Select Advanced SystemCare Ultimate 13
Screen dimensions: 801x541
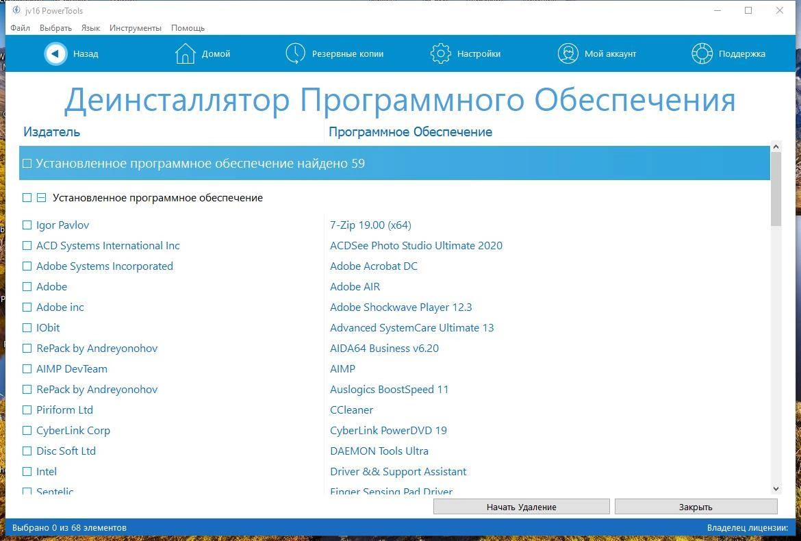[411, 327]
